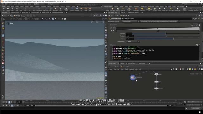
Task: Open the viewport no cam dropdown
Action: tap(101, 22)
